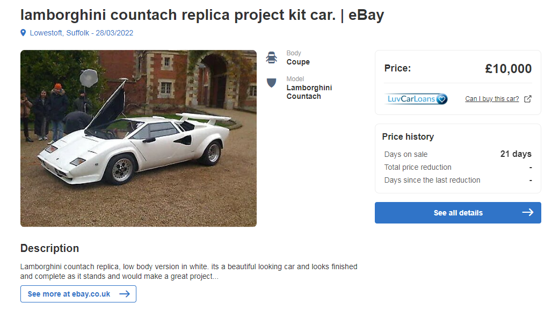559x310 pixels.
Task: Click the Description section heading
Action: tap(49, 248)
